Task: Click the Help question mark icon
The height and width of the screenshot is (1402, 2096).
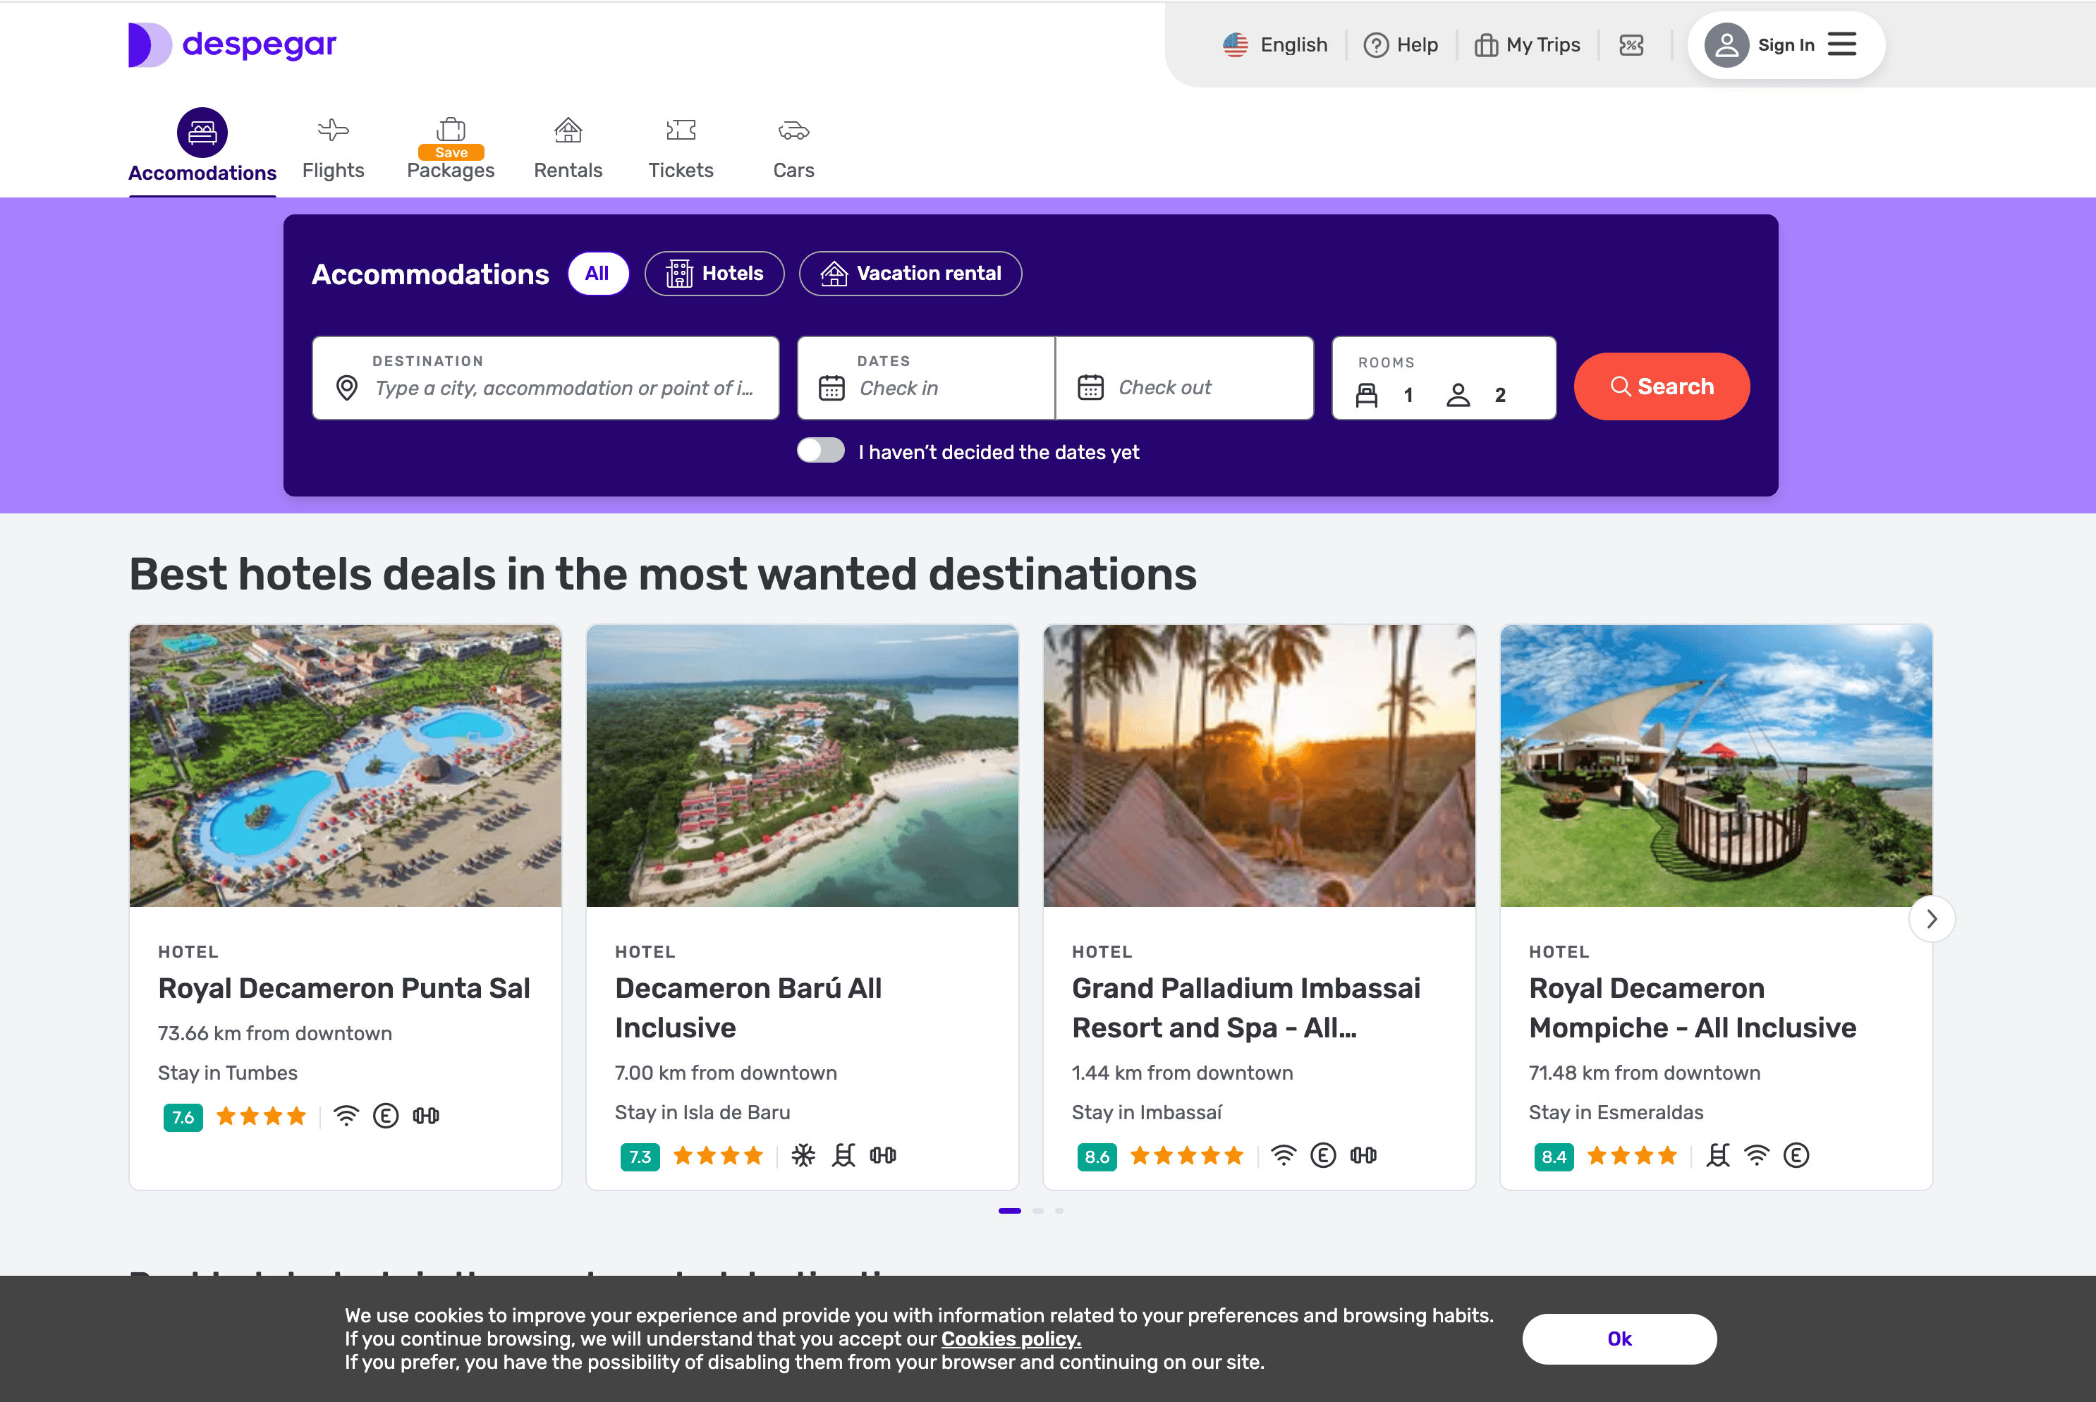Action: (1375, 44)
